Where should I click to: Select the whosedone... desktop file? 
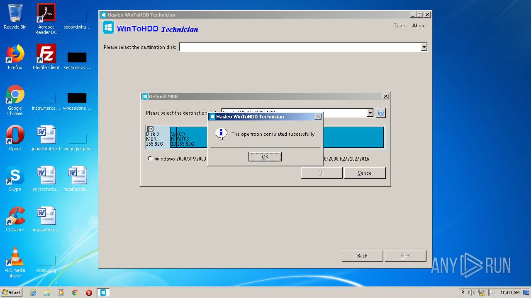click(77, 100)
